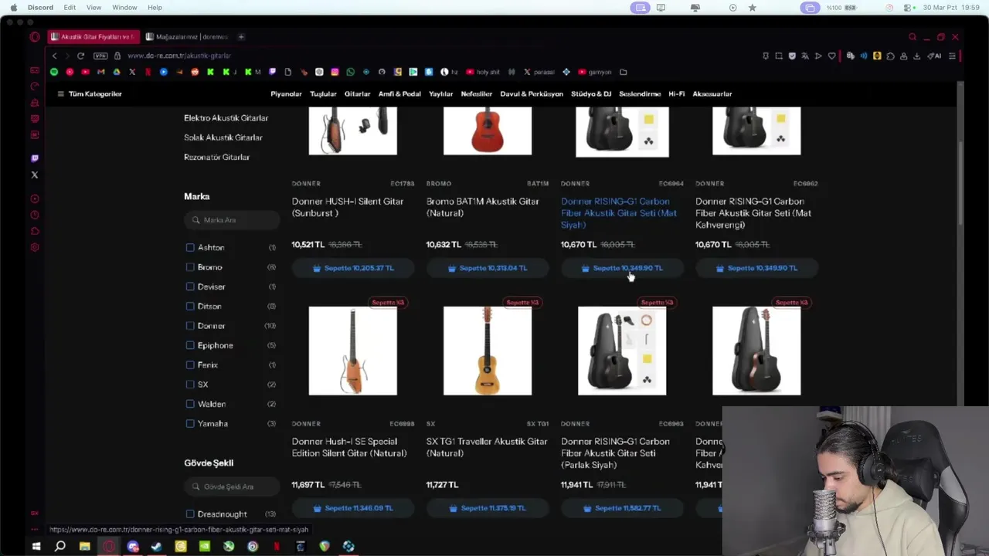This screenshot has width=989, height=556.
Task: Open the bookmarks folder icon
Action: 623,72
